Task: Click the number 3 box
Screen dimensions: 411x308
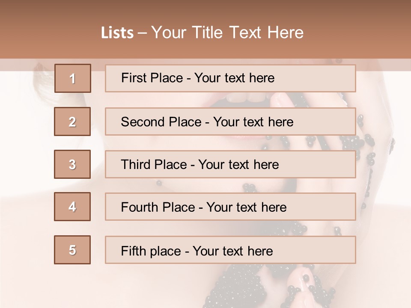Action: [72, 164]
